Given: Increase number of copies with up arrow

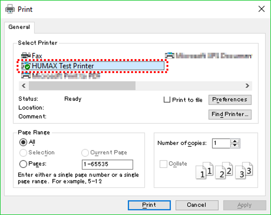Looking at the screenshot, I should click(x=235, y=141).
